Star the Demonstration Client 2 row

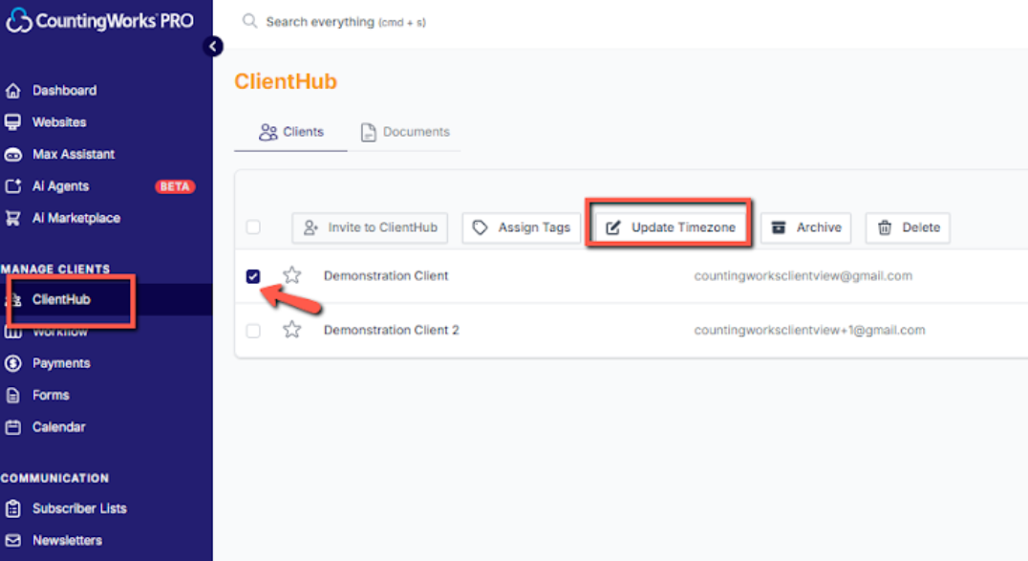[x=291, y=330]
